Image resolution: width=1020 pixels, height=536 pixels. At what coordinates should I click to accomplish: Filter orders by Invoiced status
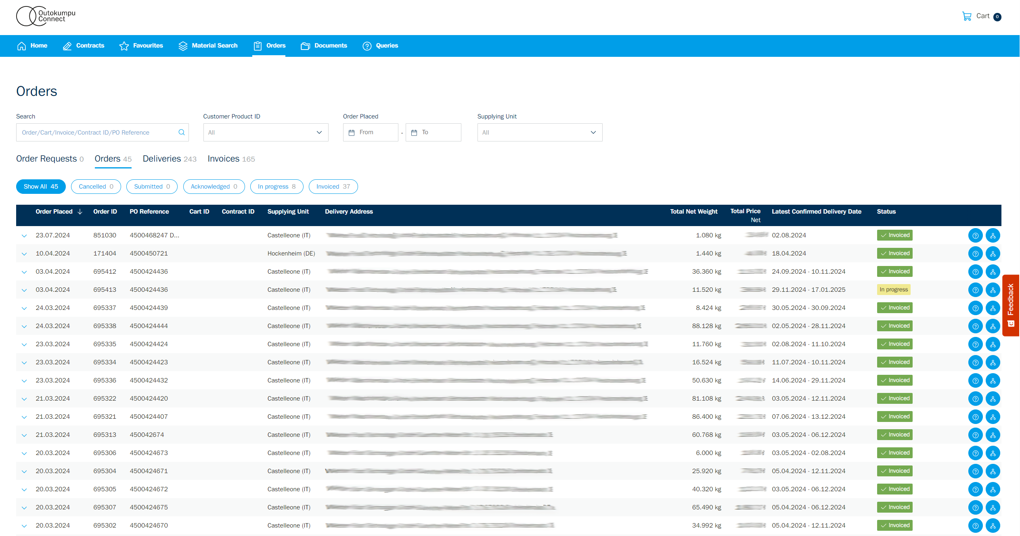click(x=333, y=187)
